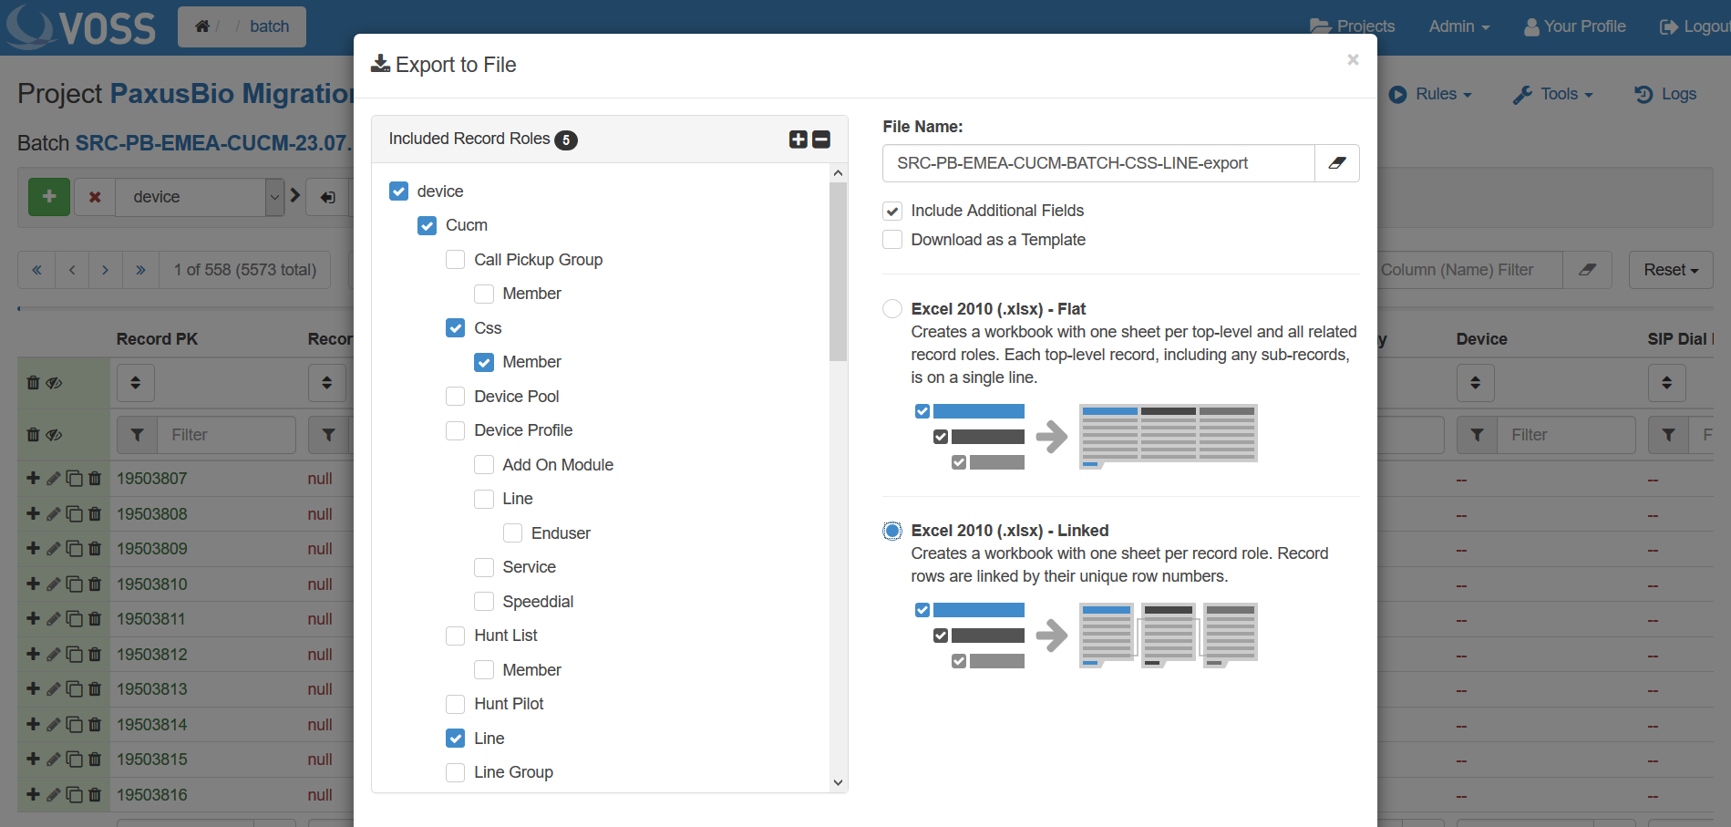Enable the Device Pool checkbox

(456, 397)
